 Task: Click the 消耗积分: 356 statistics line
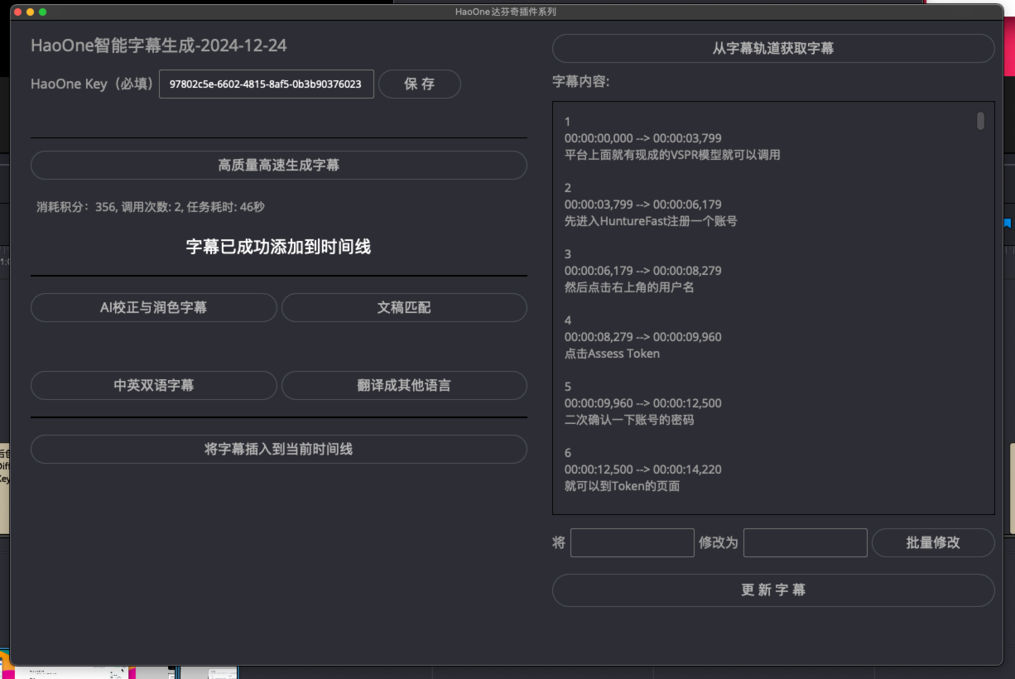click(151, 207)
